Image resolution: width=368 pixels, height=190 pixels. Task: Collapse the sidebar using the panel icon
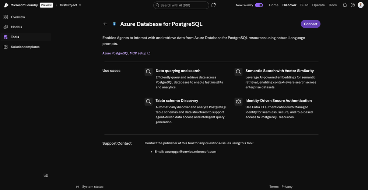(x=46, y=175)
